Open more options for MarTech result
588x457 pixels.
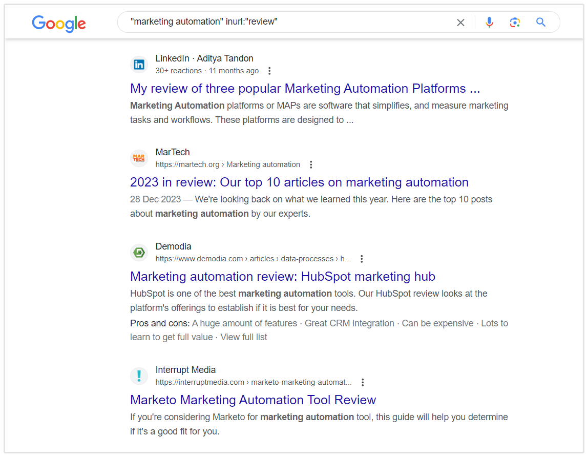pos(311,164)
